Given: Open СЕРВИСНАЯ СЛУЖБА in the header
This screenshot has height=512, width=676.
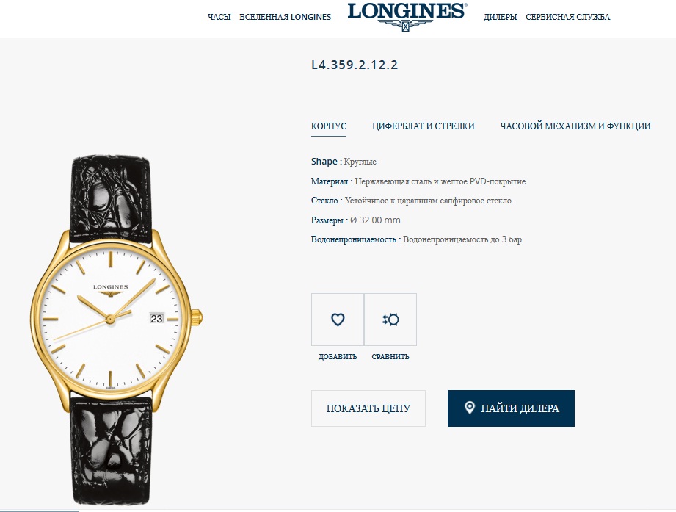Looking at the screenshot, I should [x=568, y=17].
